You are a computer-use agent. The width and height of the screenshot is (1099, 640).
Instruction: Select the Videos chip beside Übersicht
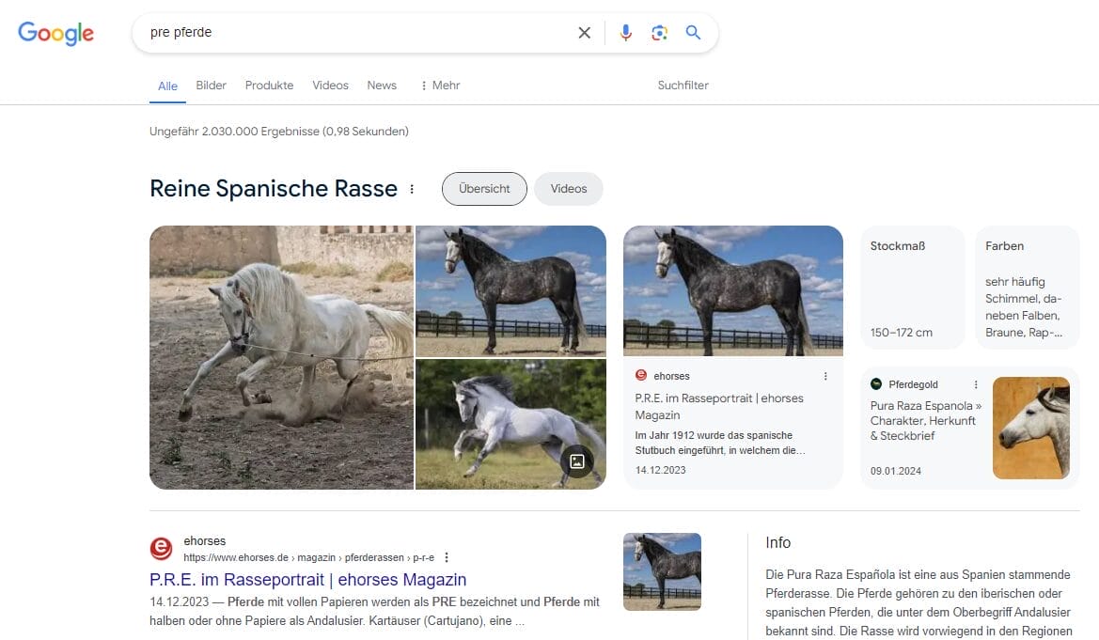pyautogui.click(x=569, y=189)
